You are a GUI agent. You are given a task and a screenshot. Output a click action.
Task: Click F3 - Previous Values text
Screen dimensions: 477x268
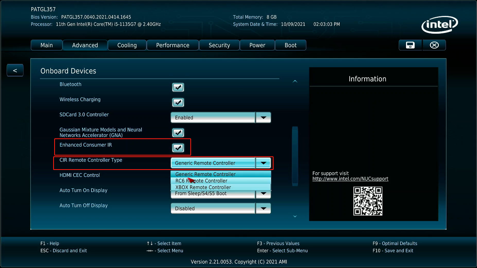[x=278, y=243]
